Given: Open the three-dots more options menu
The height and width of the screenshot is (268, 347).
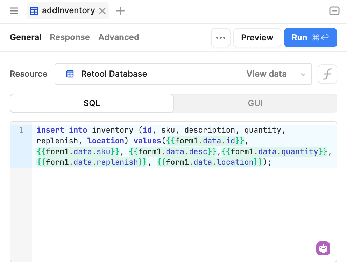Looking at the screenshot, I should tap(221, 38).
